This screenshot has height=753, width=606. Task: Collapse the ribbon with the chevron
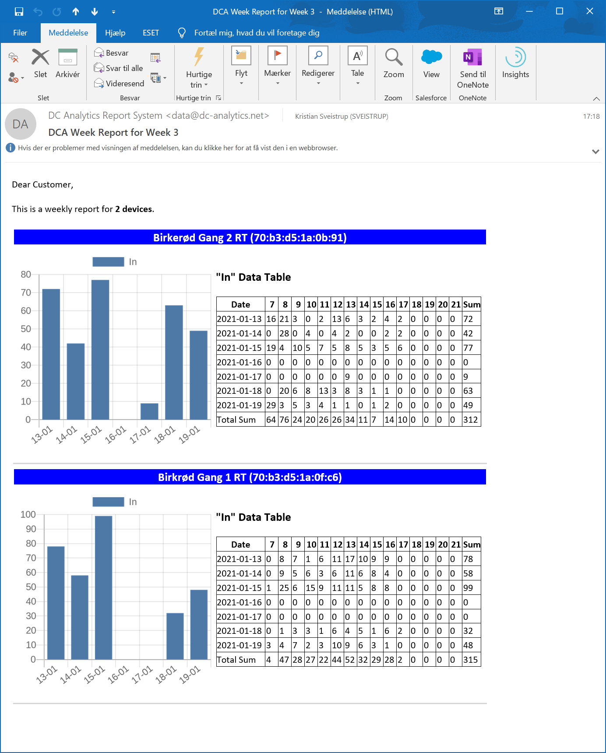tap(596, 99)
